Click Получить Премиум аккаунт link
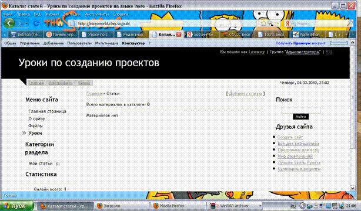The height and width of the screenshot is (211, 361). tap(300, 43)
